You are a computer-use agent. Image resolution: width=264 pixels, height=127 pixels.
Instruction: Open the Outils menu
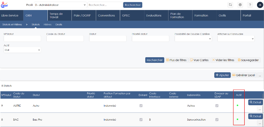point(228,15)
